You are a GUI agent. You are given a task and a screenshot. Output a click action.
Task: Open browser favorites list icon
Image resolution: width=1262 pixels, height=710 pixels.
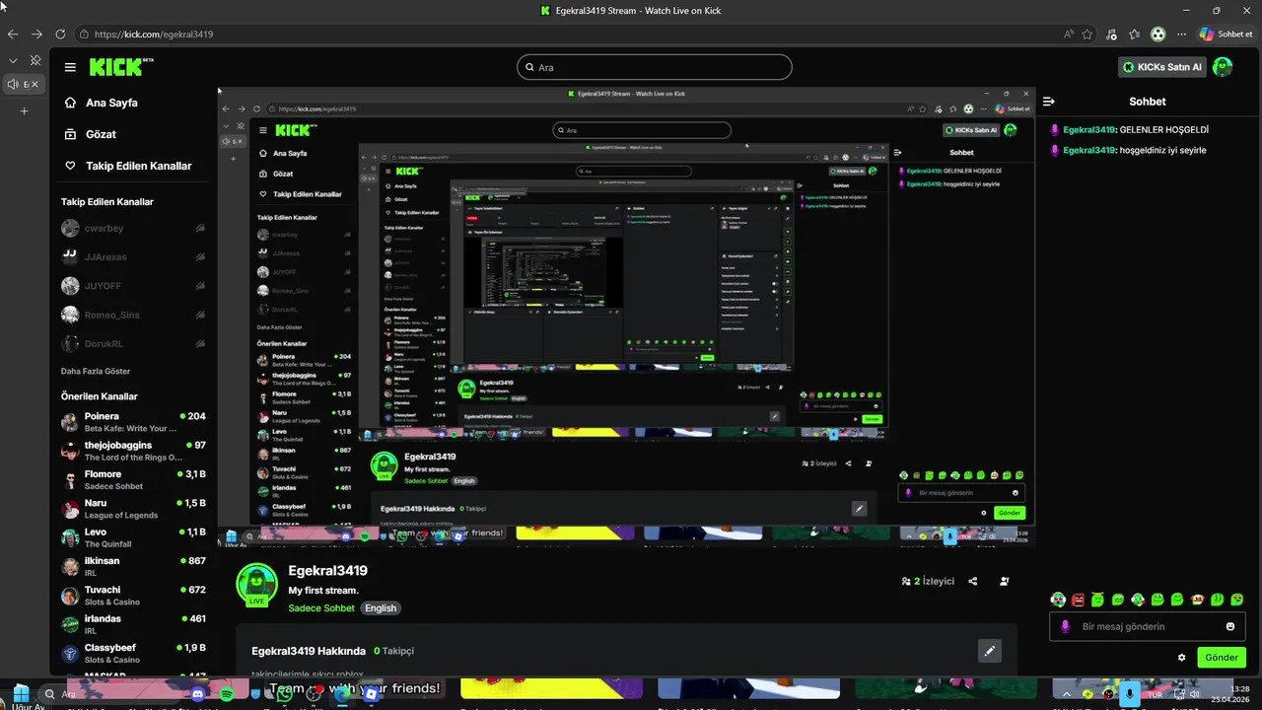[1135, 34]
